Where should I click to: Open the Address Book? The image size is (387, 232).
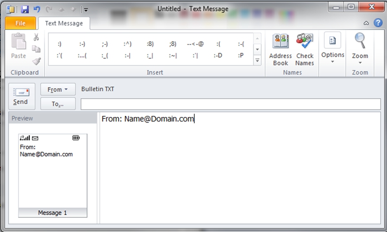(281, 49)
